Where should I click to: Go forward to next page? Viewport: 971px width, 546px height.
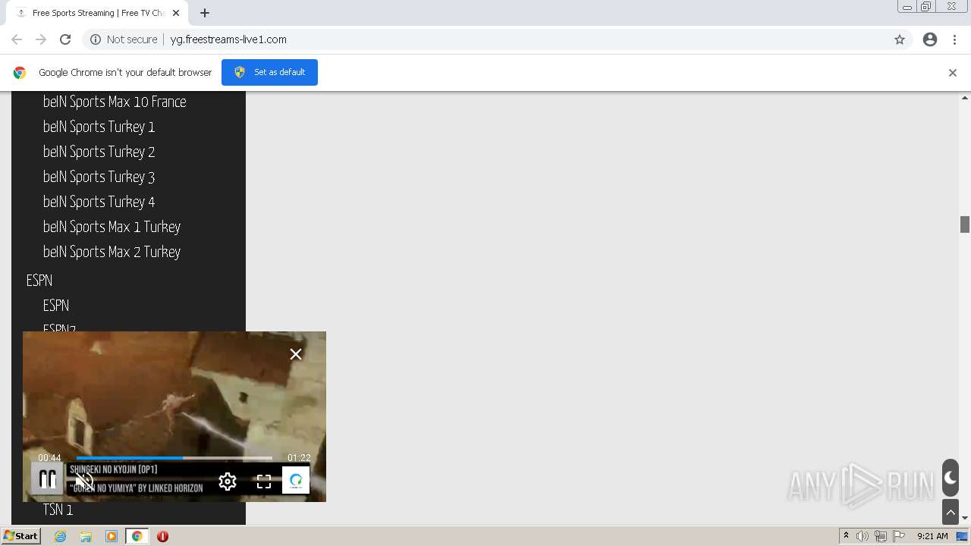[41, 39]
